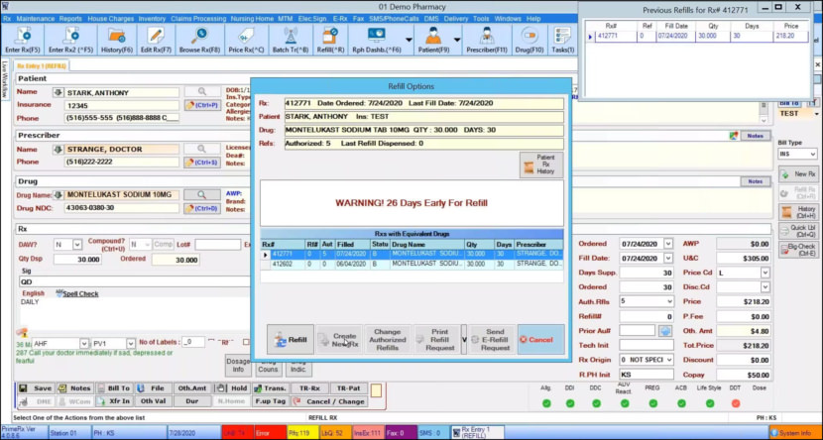Click icon button beside Prior Auth# field
This screenshot has width=823, height=440.
click(x=665, y=330)
